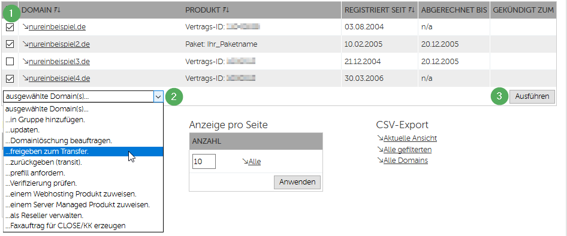Choose '...Domainlöschung beauftragen.' from list

(83, 141)
